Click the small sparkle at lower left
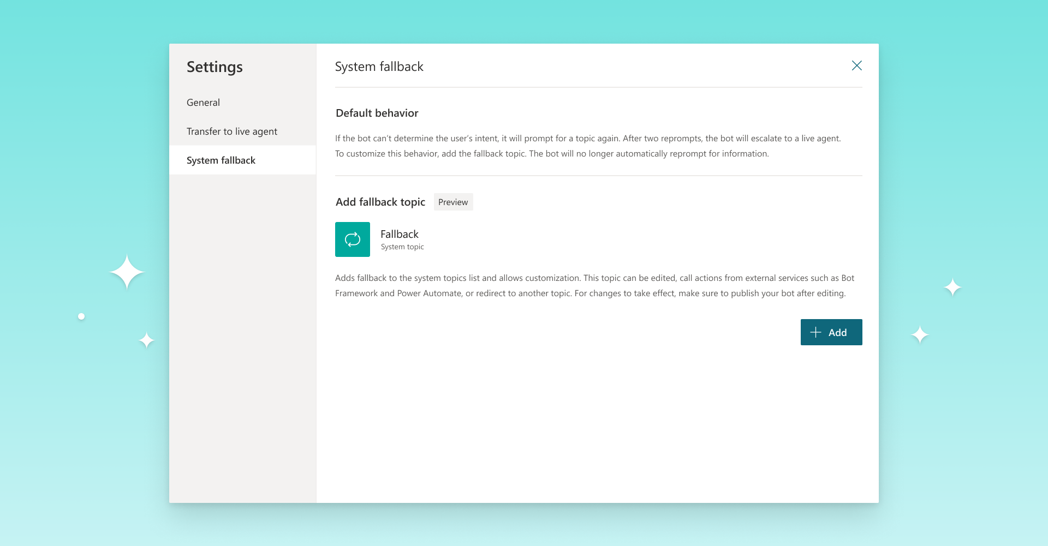Screen dimensions: 1048x546 click(146, 340)
